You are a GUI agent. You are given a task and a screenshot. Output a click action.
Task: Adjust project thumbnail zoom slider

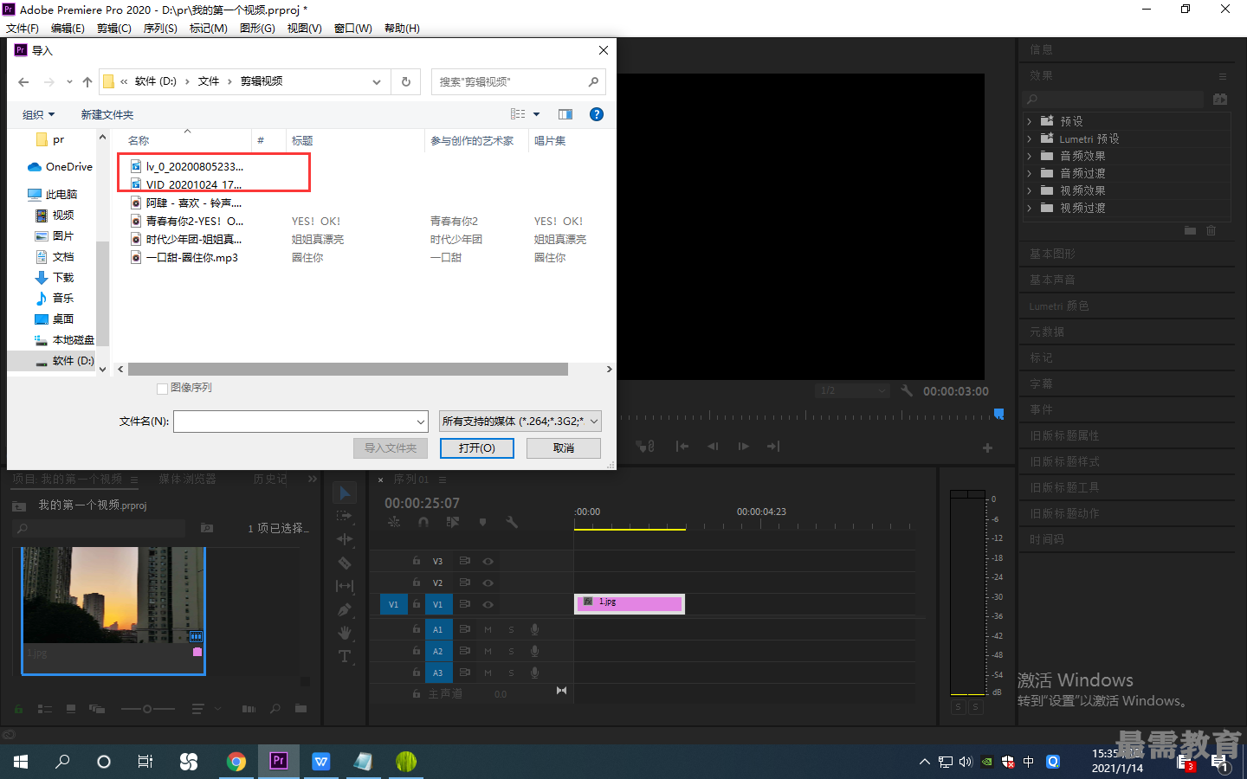coord(147,709)
